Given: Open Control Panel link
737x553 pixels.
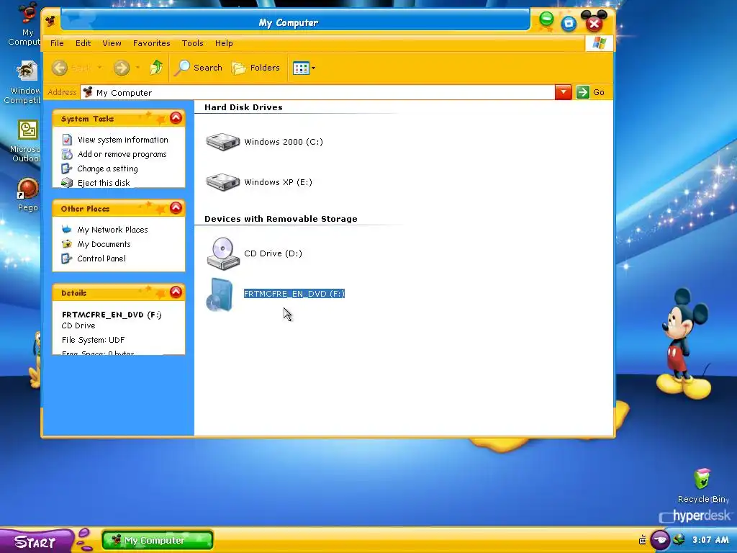Looking at the screenshot, I should (x=101, y=258).
